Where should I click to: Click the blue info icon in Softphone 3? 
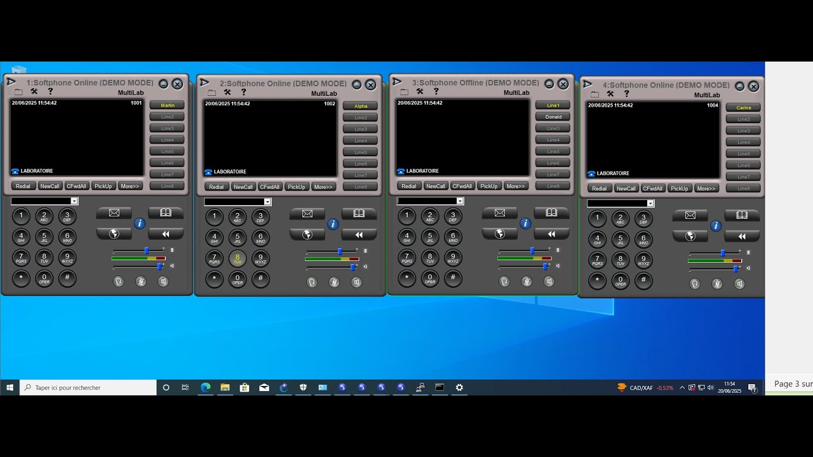(525, 223)
